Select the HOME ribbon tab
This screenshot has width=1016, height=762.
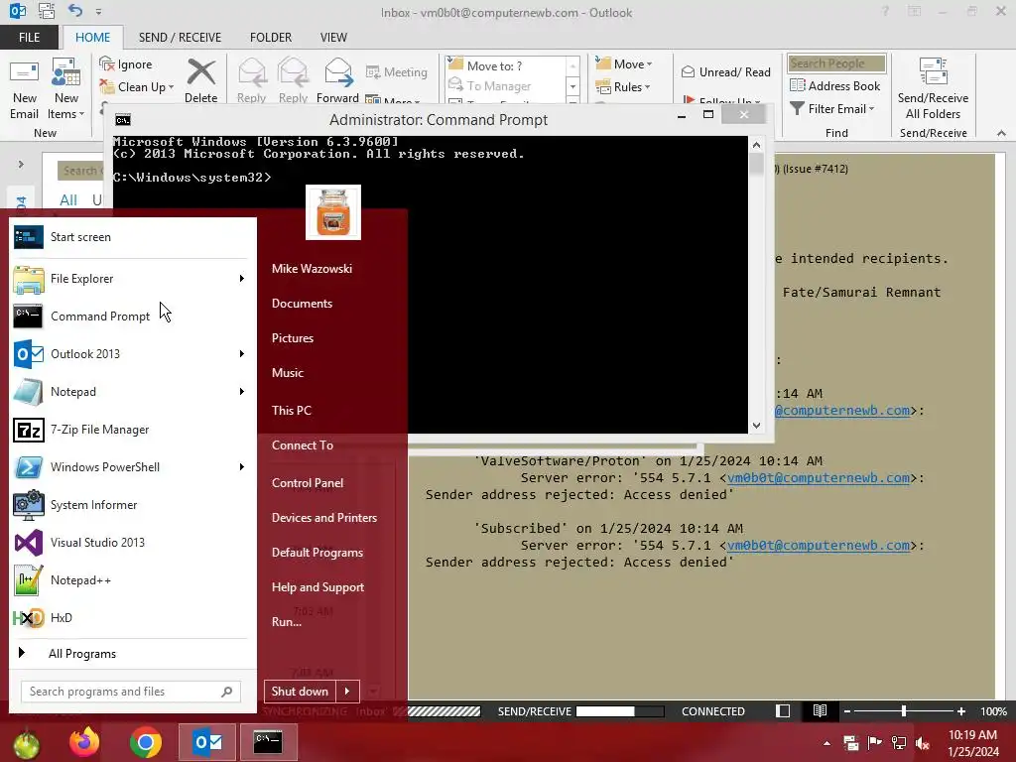tap(92, 37)
